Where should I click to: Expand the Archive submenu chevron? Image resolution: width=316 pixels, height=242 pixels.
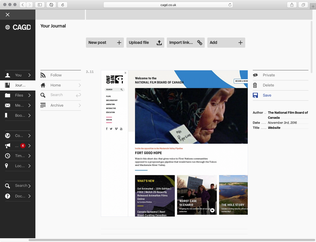click(80, 105)
